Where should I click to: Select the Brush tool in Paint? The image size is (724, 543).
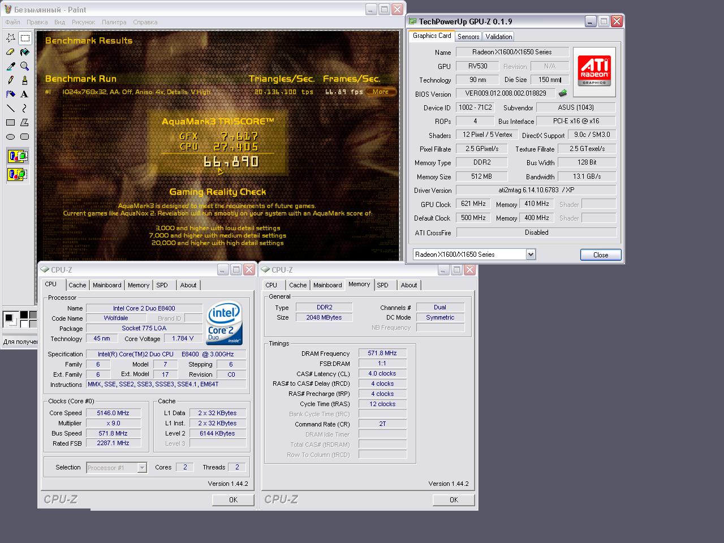[25, 80]
